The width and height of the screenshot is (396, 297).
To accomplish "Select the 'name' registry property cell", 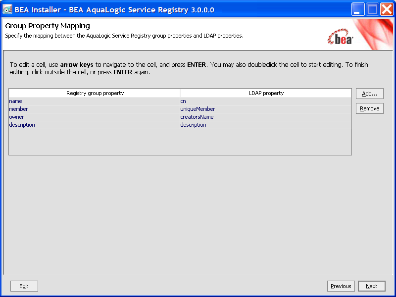I will click(95, 101).
